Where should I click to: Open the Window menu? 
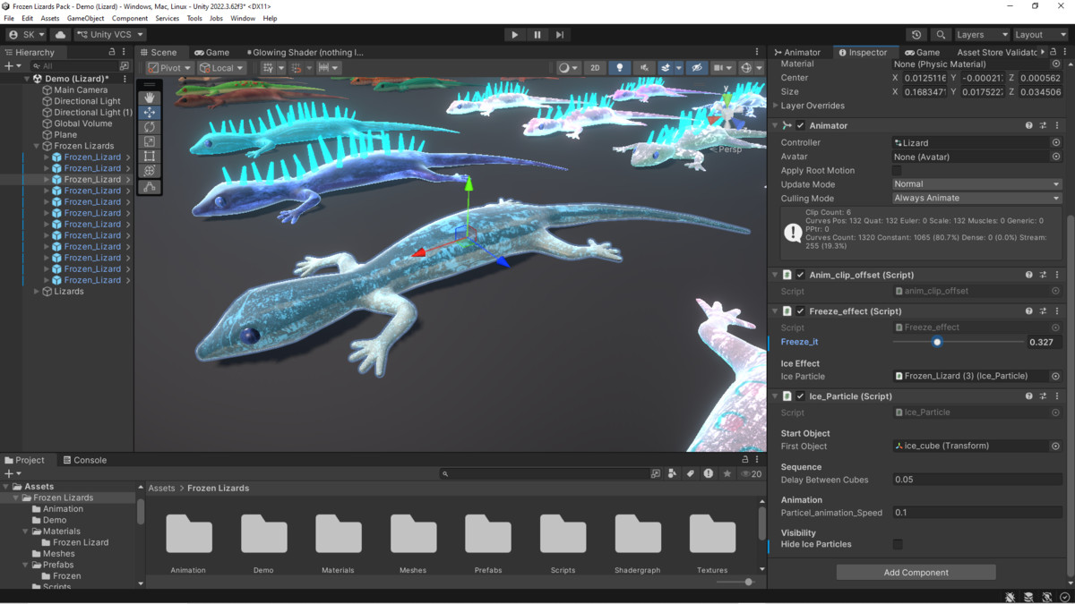pyautogui.click(x=243, y=18)
